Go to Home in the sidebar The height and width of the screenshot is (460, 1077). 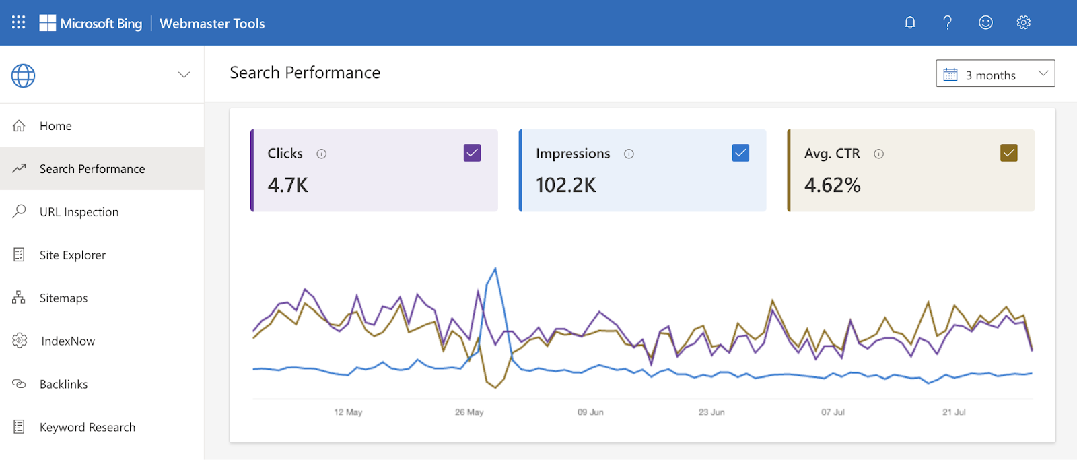pos(55,126)
